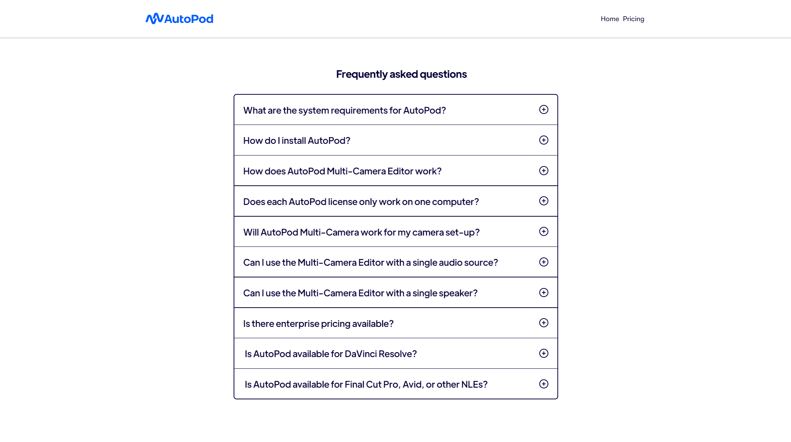Expand 'Is there enterprise pricing available?' question
This screenshot has width=791, height=442.
click(x=318, y=324)
